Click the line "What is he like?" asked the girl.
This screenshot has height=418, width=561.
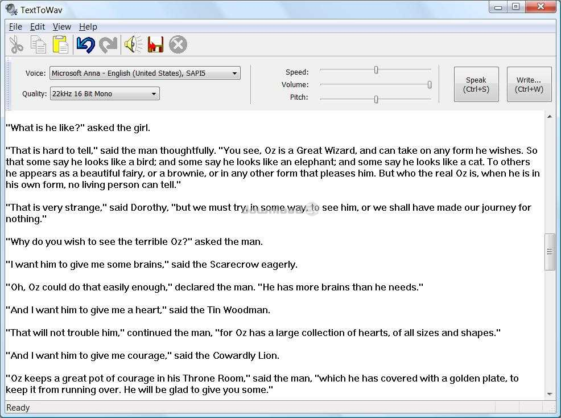pos(78,128)
